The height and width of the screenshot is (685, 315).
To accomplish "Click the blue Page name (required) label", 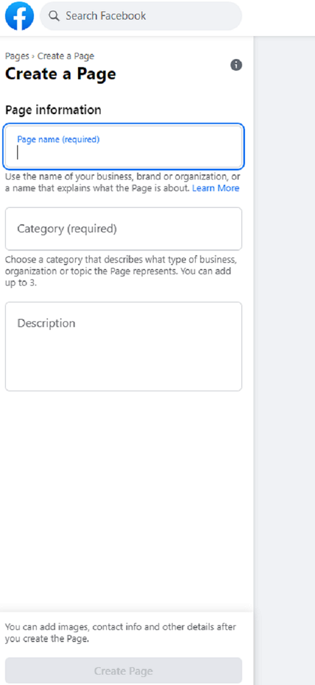I will 58,139.
